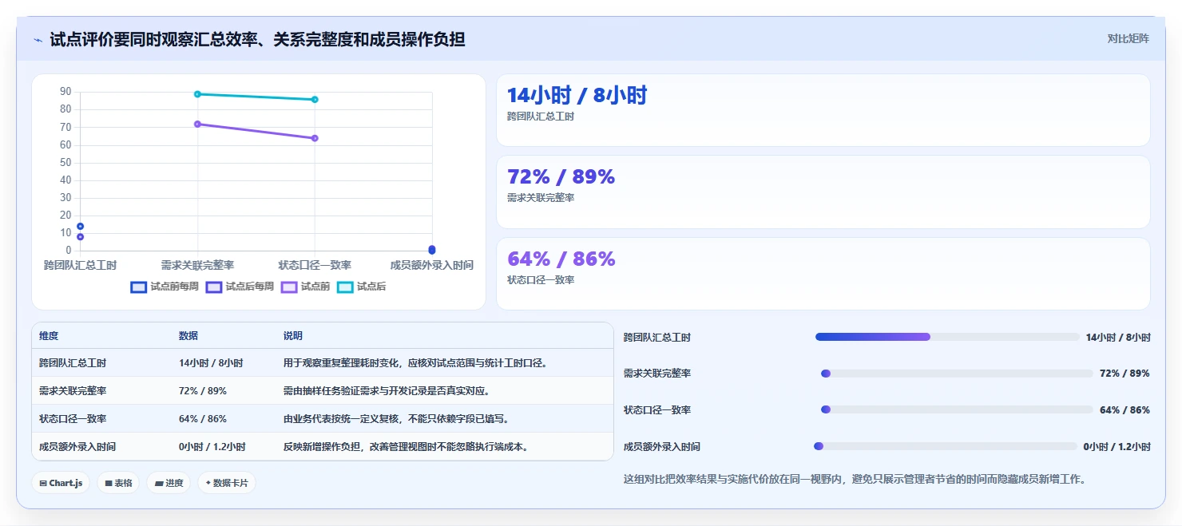Click the 跨团队汇总工时 x-axis label
The image size is (1182, 526).
tap(80, 265)
